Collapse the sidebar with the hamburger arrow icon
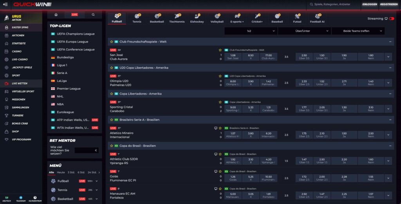Screen dimensions: 401x204 coord(5,4)
